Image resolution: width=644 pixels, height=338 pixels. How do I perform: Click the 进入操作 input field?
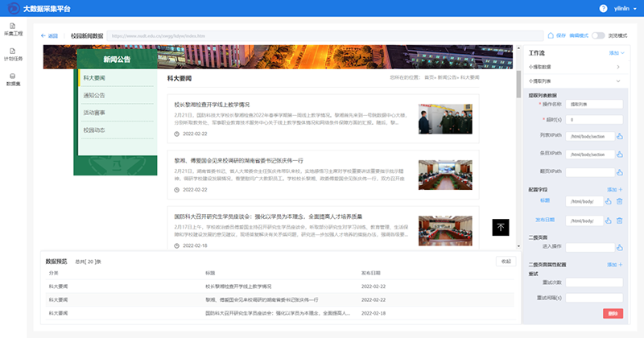click(590, 247)
